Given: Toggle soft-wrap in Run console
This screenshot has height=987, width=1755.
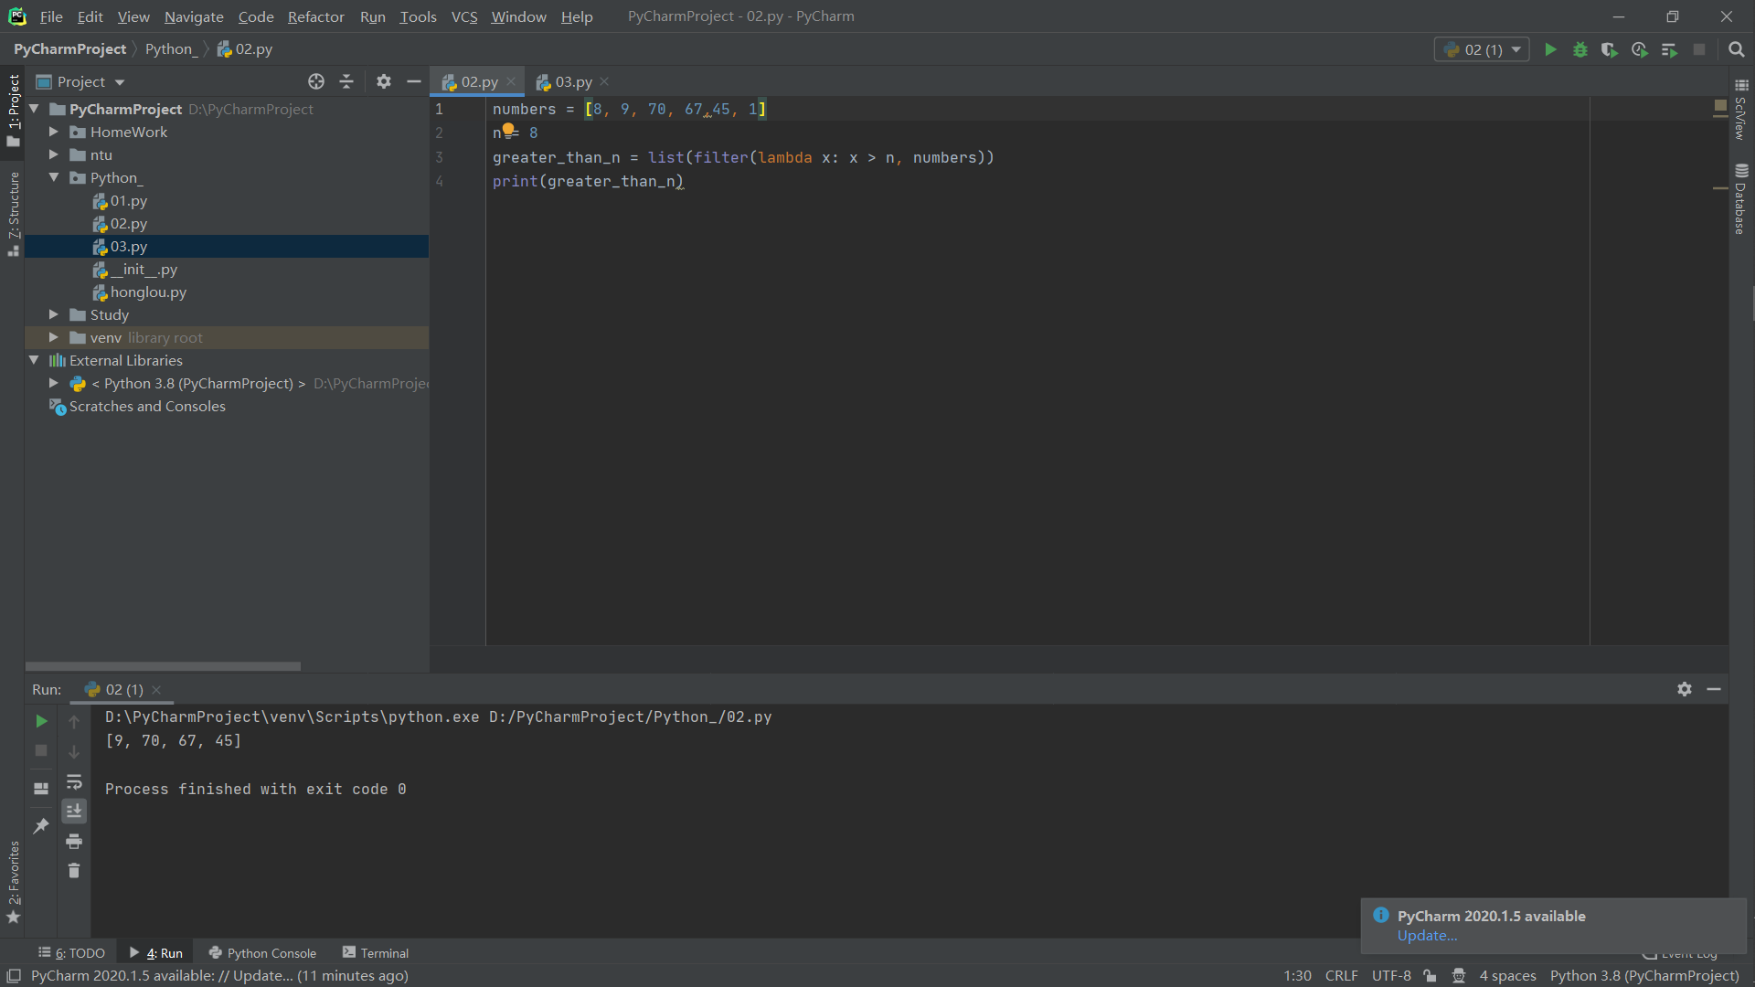Looking at the screenshot, I should (x=74, y=781).
